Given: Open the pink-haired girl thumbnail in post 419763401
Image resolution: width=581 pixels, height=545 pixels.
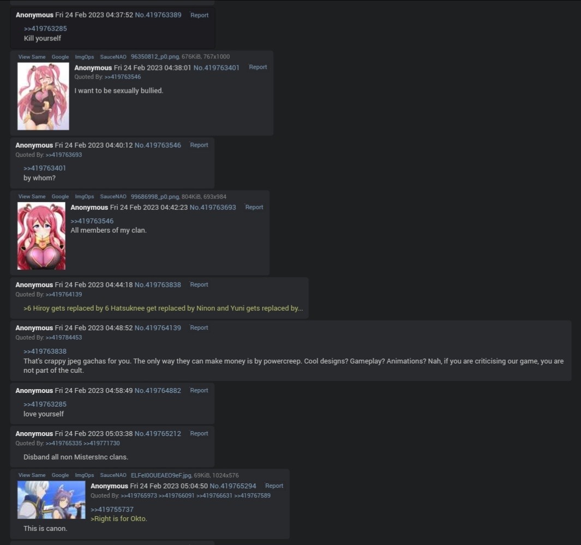Looking at the screenshot, I should [43, 96].
